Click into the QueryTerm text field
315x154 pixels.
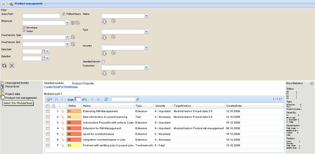pos(41,16)
